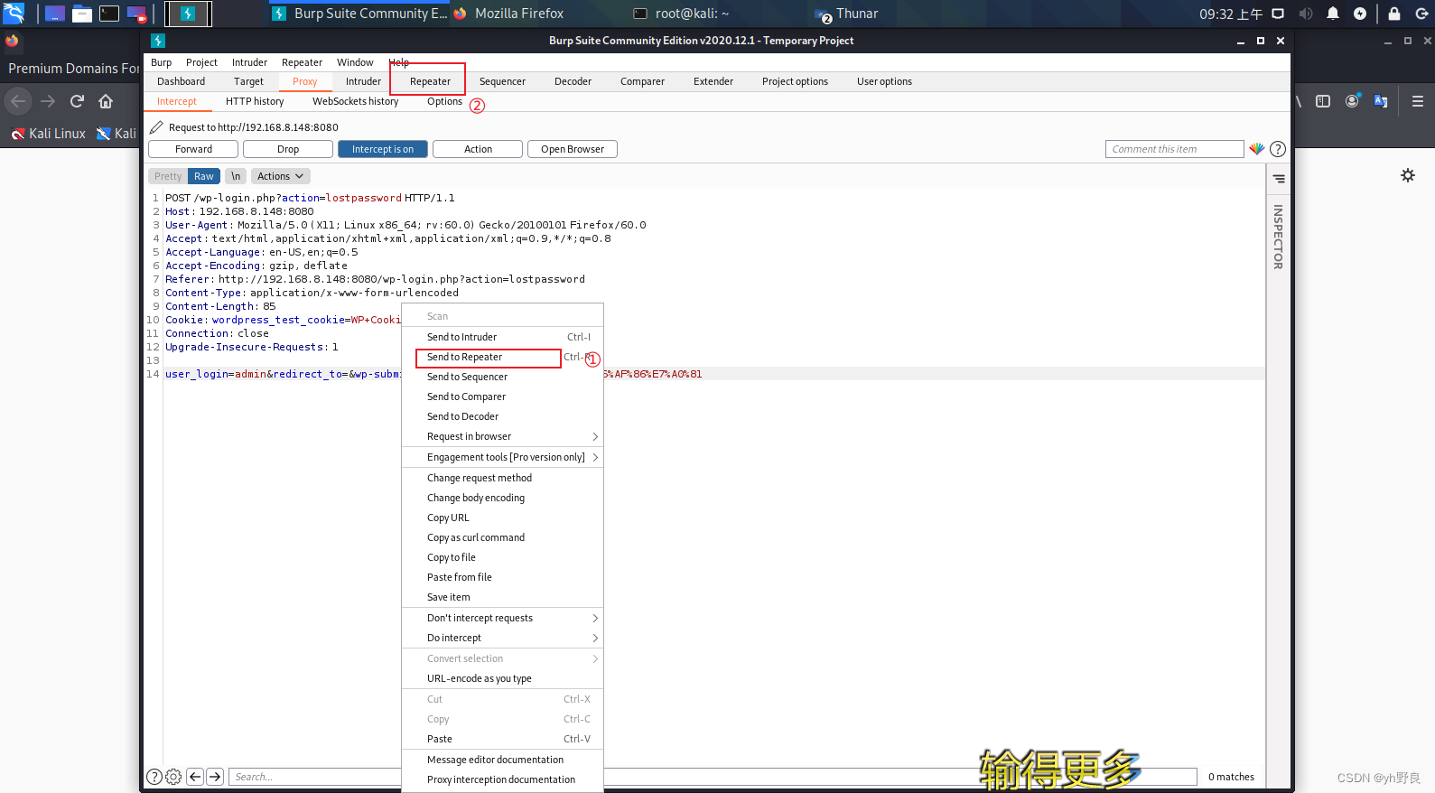Open Kali Linux bookmark in Firefox
The image size is (1435, 793).
[48, 134]
